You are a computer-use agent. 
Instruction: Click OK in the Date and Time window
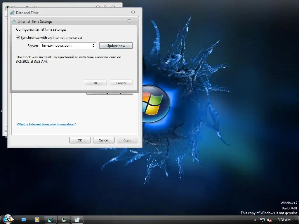tap(80, 140)
